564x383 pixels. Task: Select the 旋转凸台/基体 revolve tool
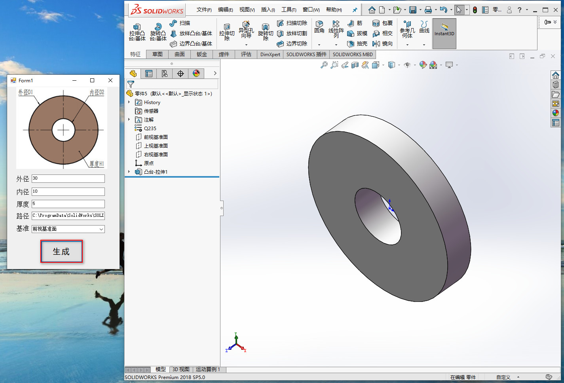pos(158,33)
